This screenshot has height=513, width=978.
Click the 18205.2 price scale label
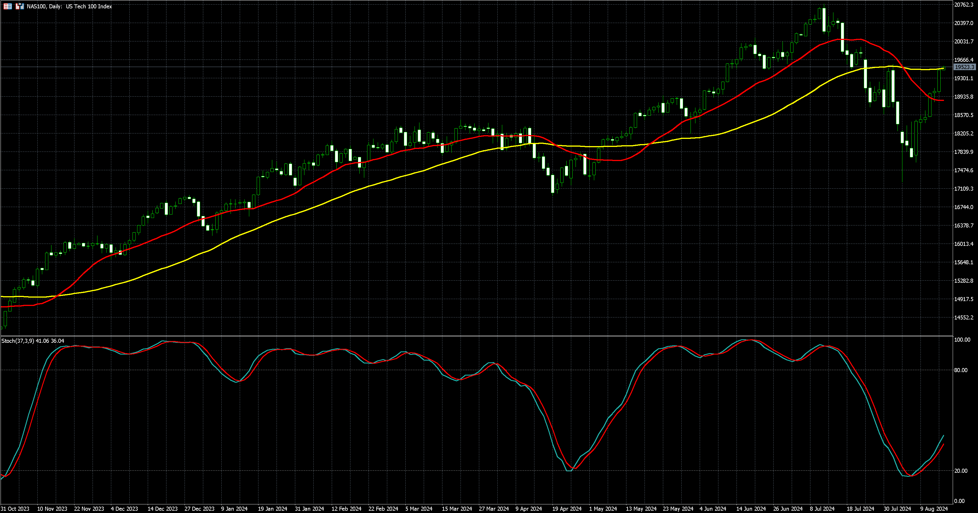pyautogui.click(x=964, y=134)
